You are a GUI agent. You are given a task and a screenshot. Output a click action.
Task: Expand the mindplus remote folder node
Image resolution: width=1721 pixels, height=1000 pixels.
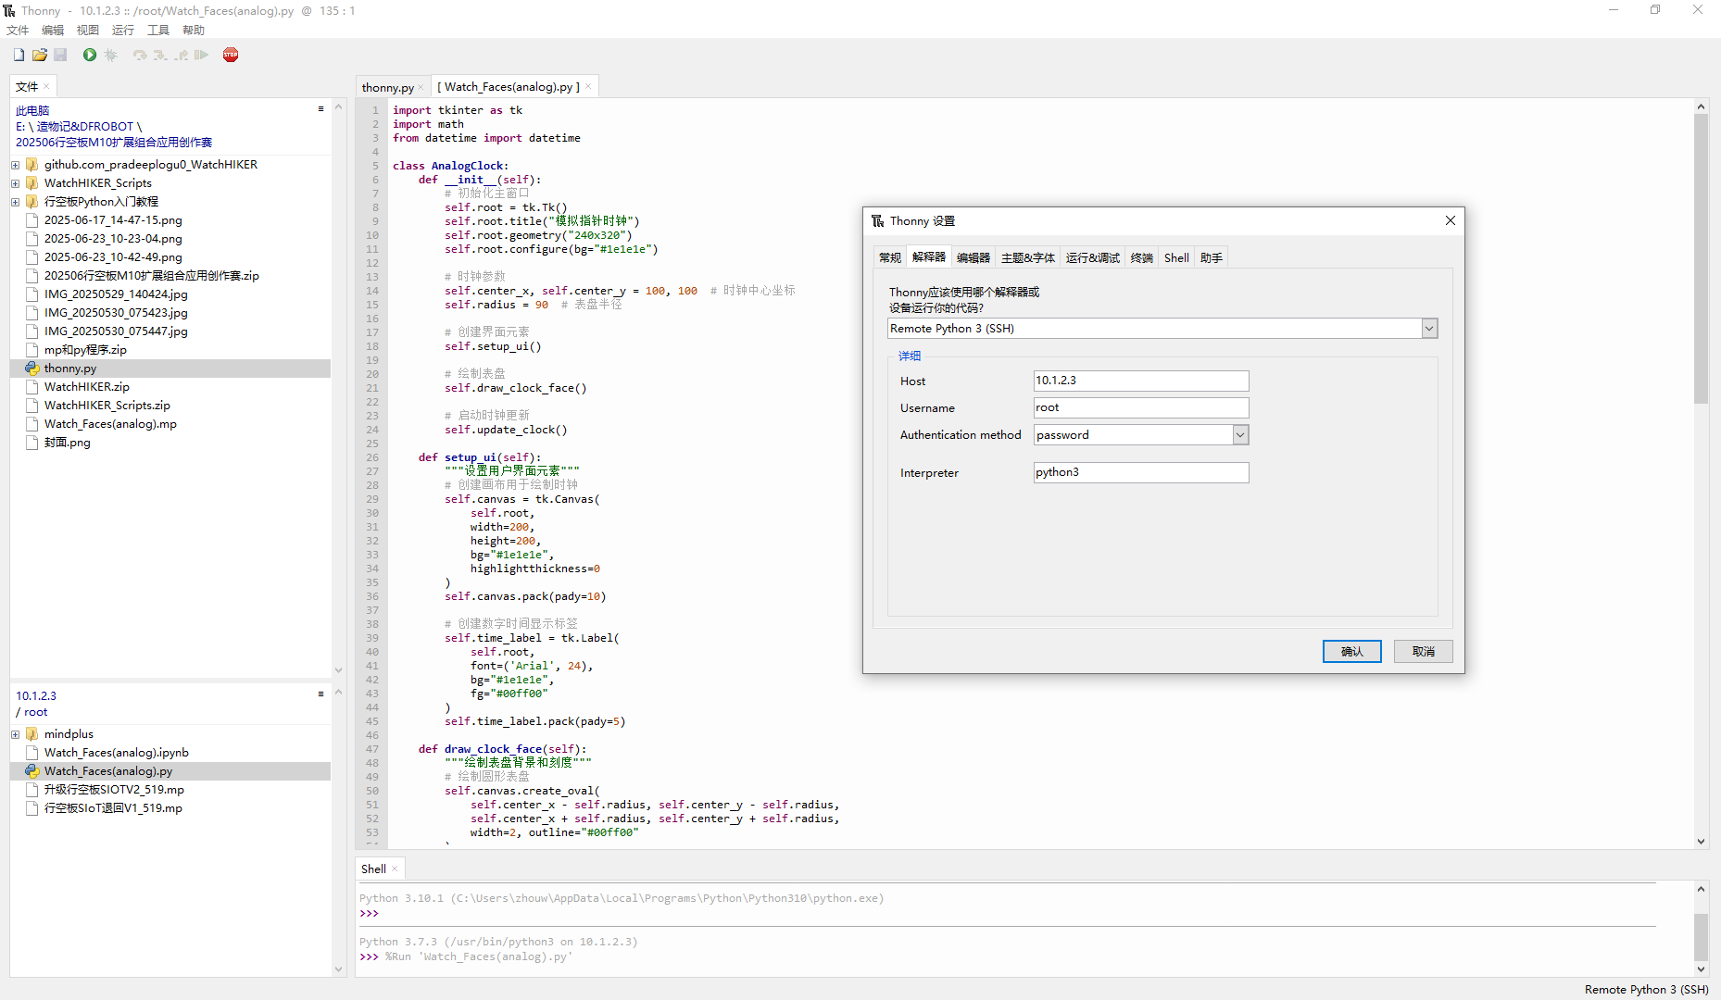(x=16, y=734)
